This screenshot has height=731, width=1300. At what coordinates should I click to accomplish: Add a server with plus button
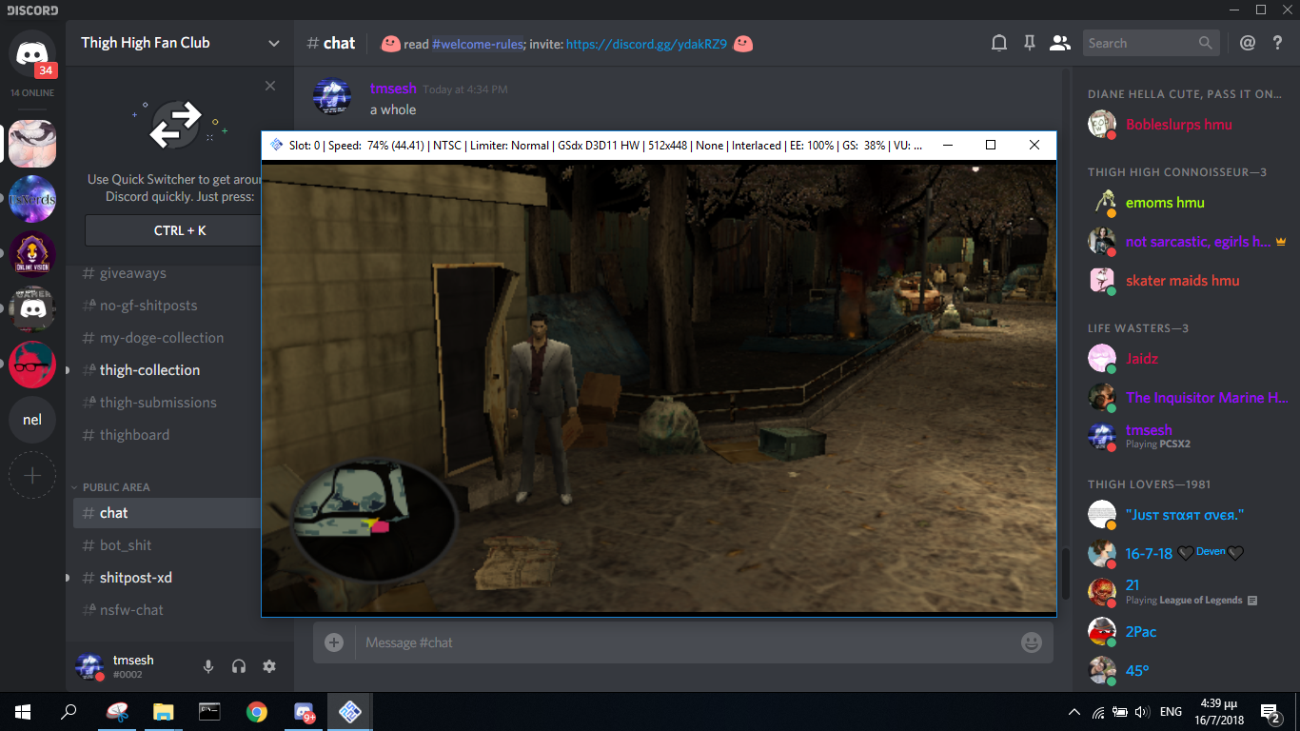click(32, 475)
